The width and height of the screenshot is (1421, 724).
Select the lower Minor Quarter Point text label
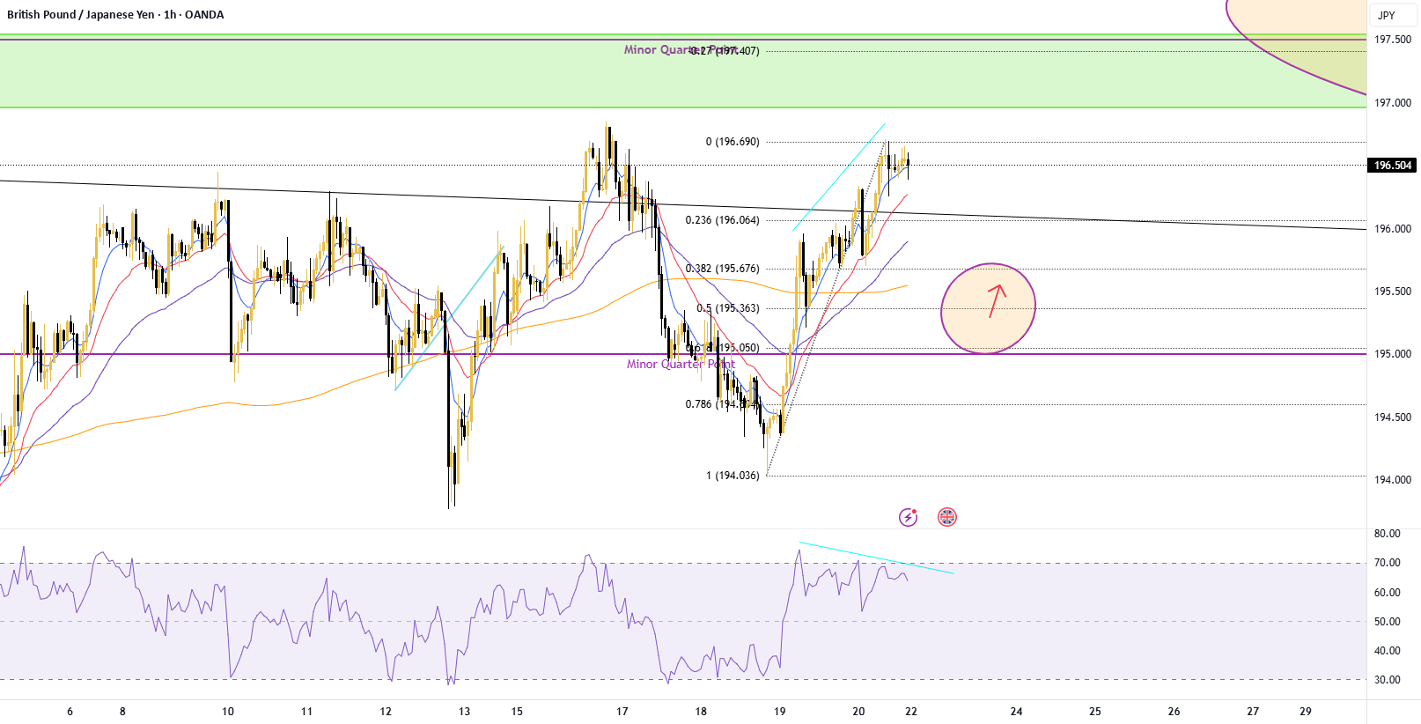[681, 364]
